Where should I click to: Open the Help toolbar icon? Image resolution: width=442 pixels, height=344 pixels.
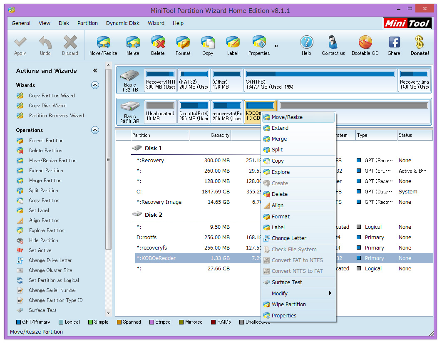point(306,46)
